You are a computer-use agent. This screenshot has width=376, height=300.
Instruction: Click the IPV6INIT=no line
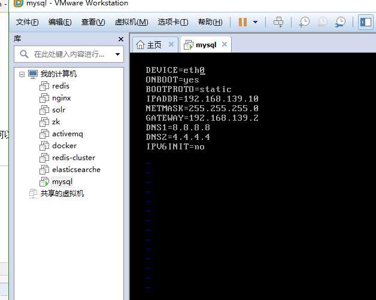point(175,146)
